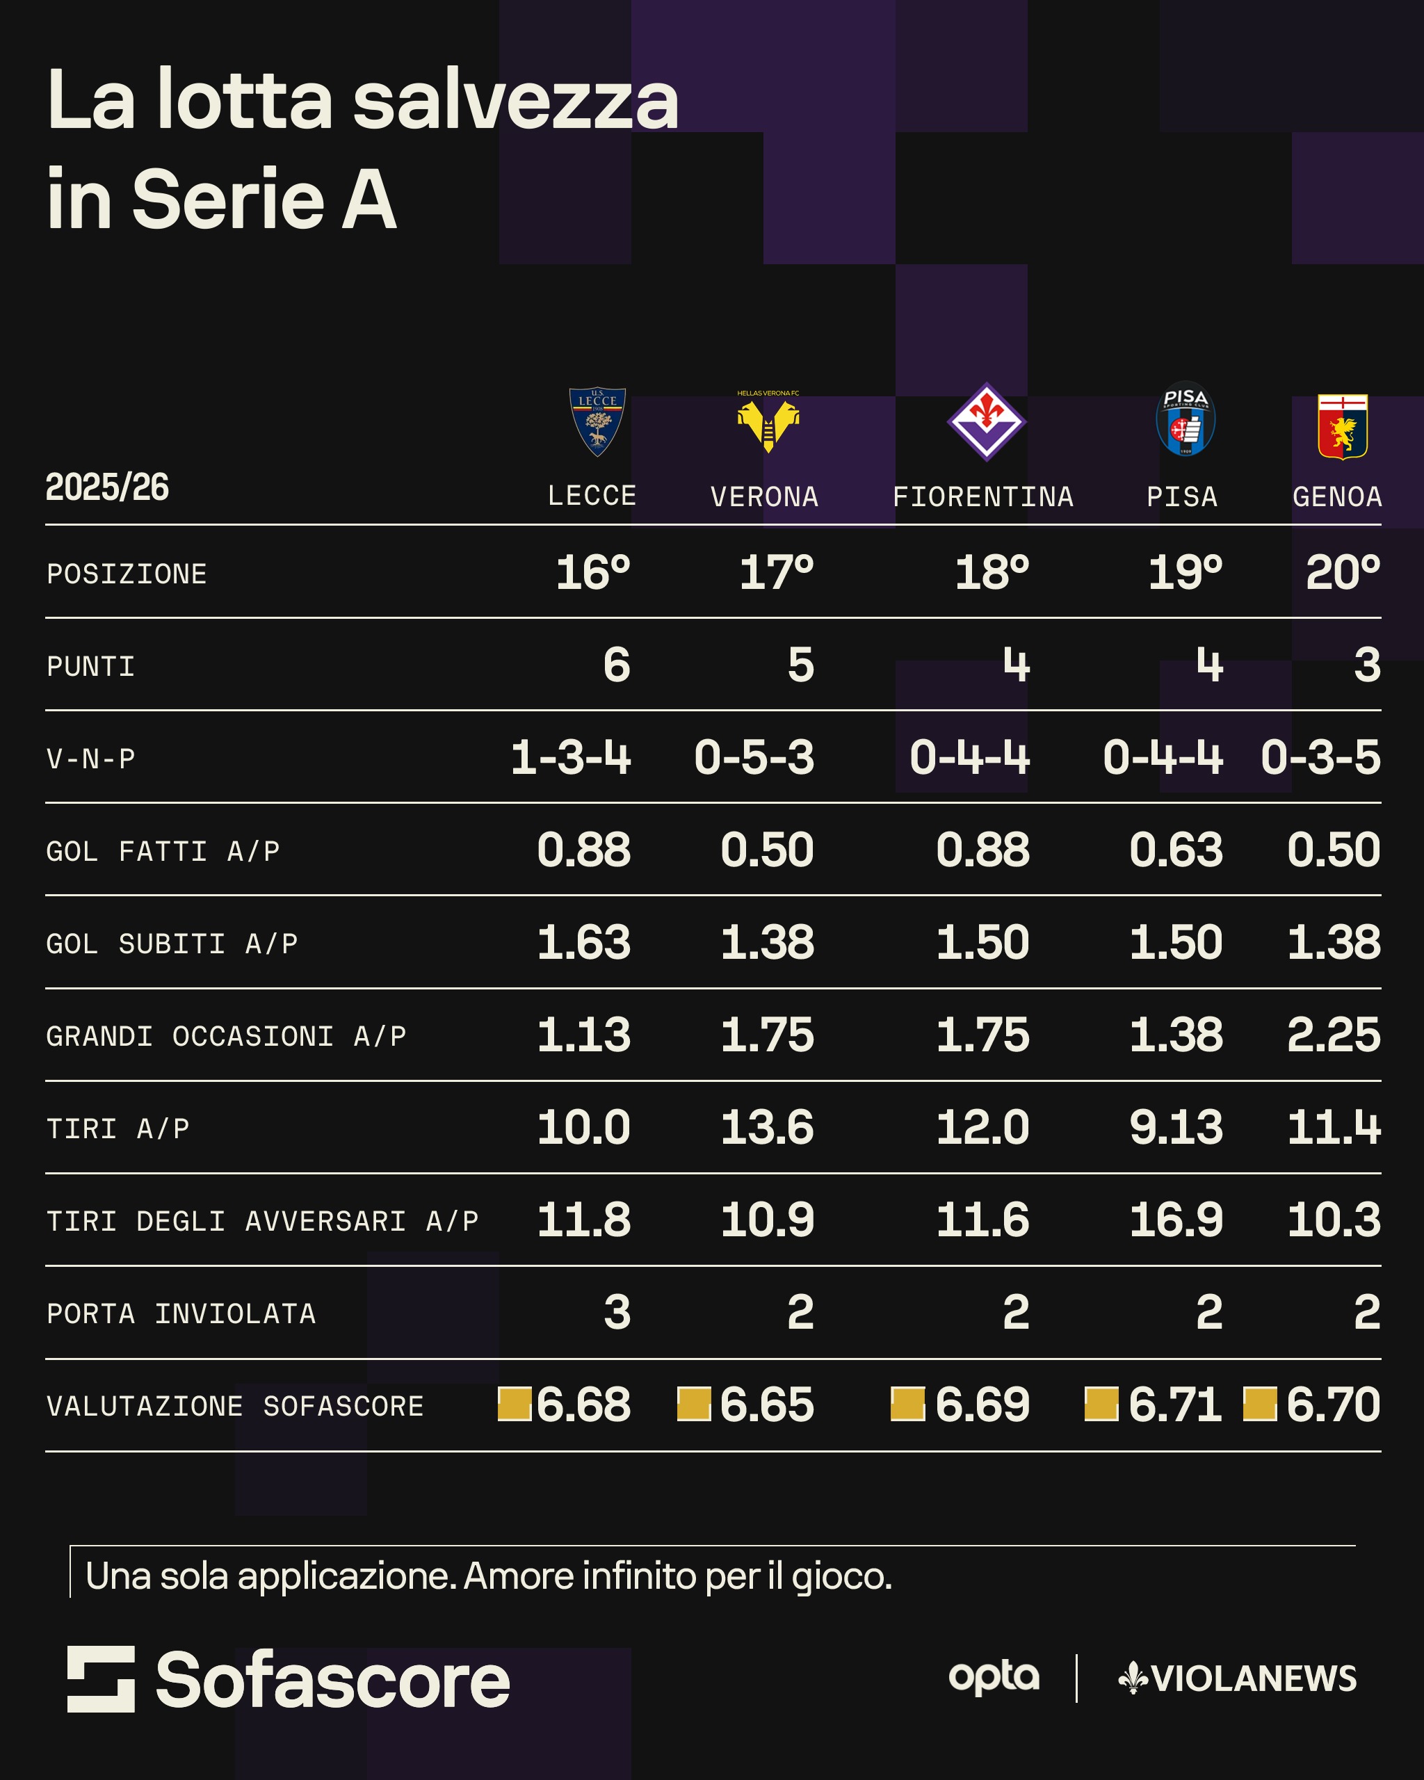Click the 2025/26 season label
The height and width of the screenshot is (1780, 1424).
(107, 487)
